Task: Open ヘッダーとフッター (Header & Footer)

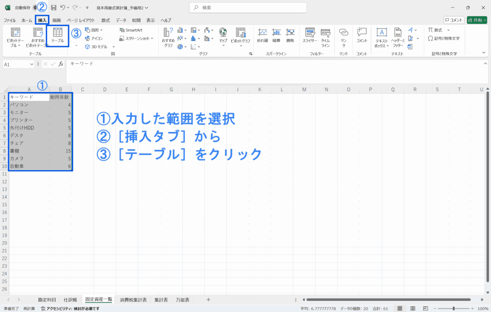Action: click(397, 37)
